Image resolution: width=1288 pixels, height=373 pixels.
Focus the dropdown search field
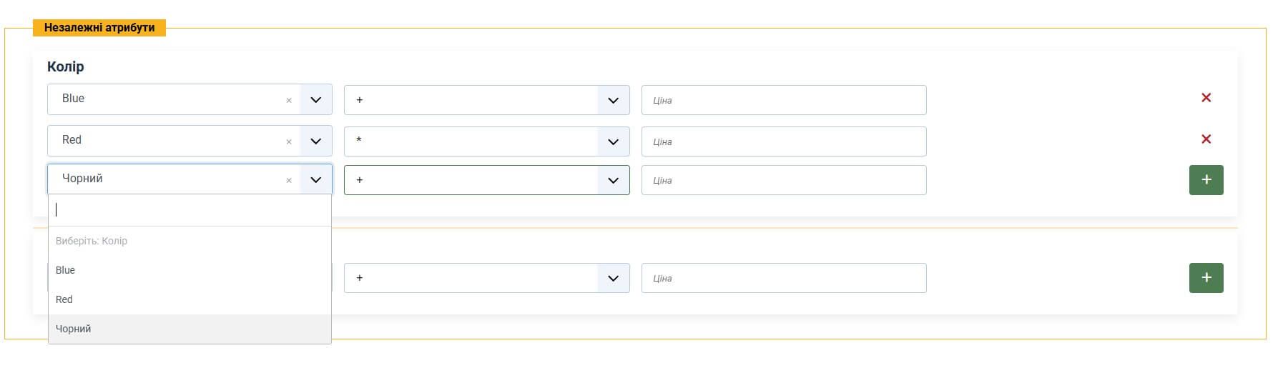tap(190, 210)
